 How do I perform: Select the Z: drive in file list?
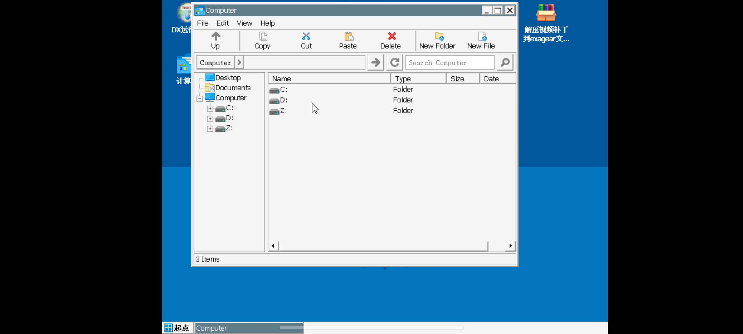(x=278, y=111)
